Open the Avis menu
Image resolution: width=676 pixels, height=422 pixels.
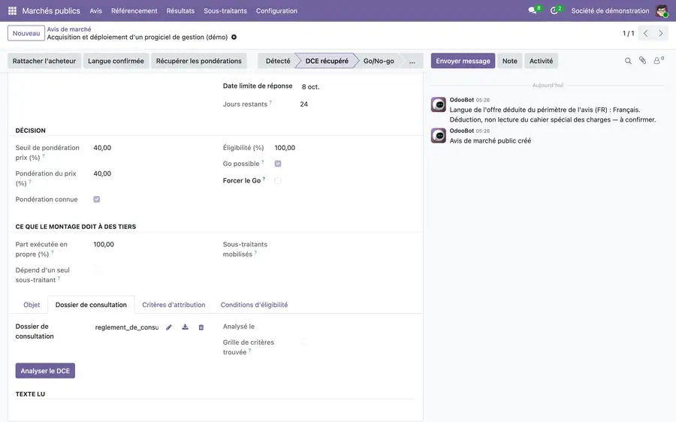[95, 11]
